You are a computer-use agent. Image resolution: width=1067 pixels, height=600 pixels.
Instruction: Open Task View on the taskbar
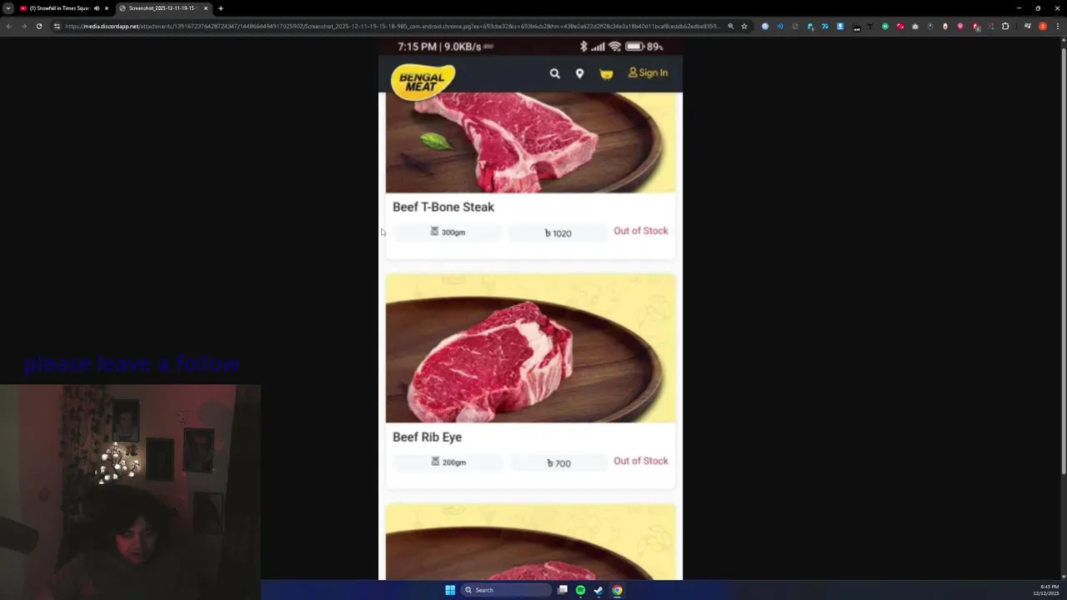pos(563,590)
